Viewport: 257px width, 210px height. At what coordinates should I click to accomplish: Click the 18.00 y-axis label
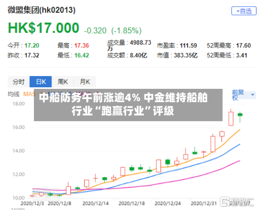point(19,104)
